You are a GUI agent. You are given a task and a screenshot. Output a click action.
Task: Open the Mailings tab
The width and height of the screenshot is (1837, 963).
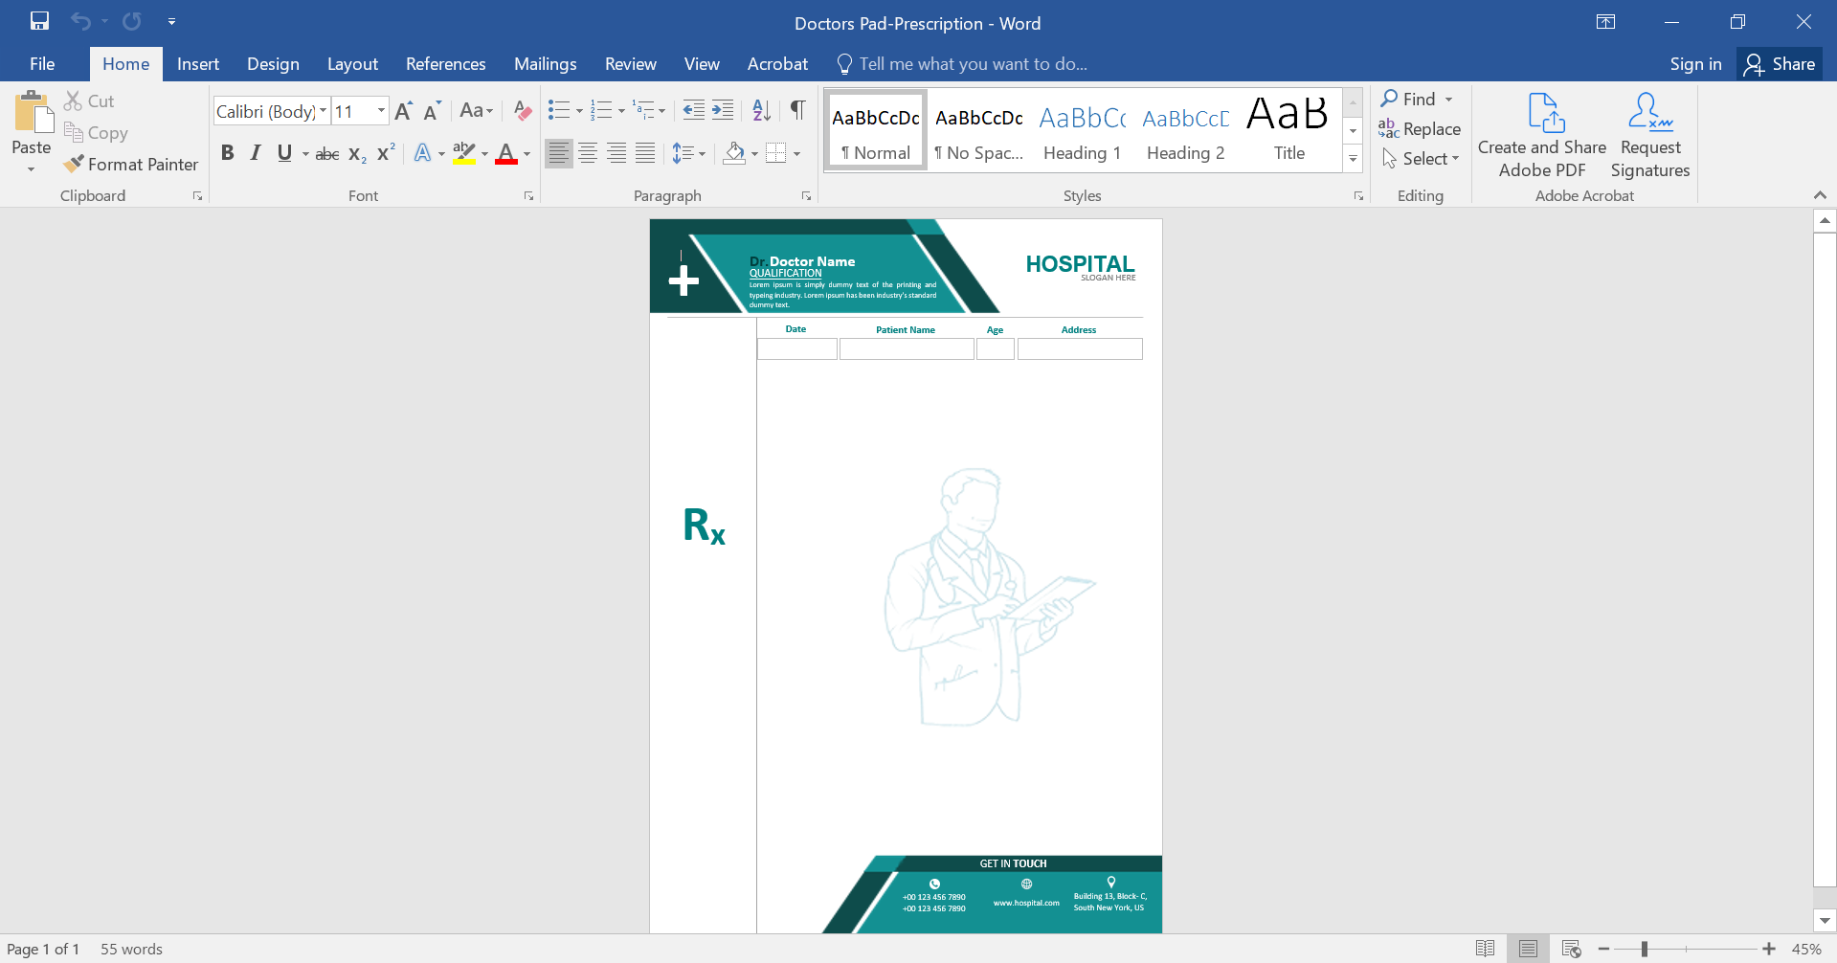coord(545,63)
